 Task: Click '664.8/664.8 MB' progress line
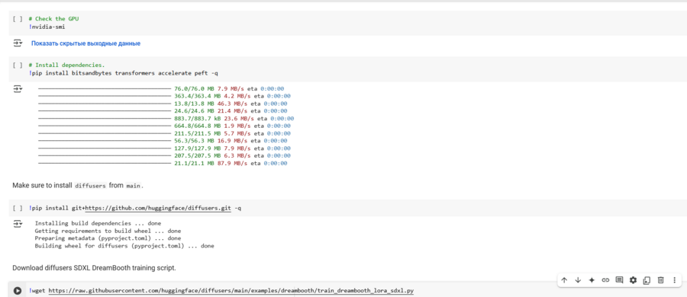[164, 126]
